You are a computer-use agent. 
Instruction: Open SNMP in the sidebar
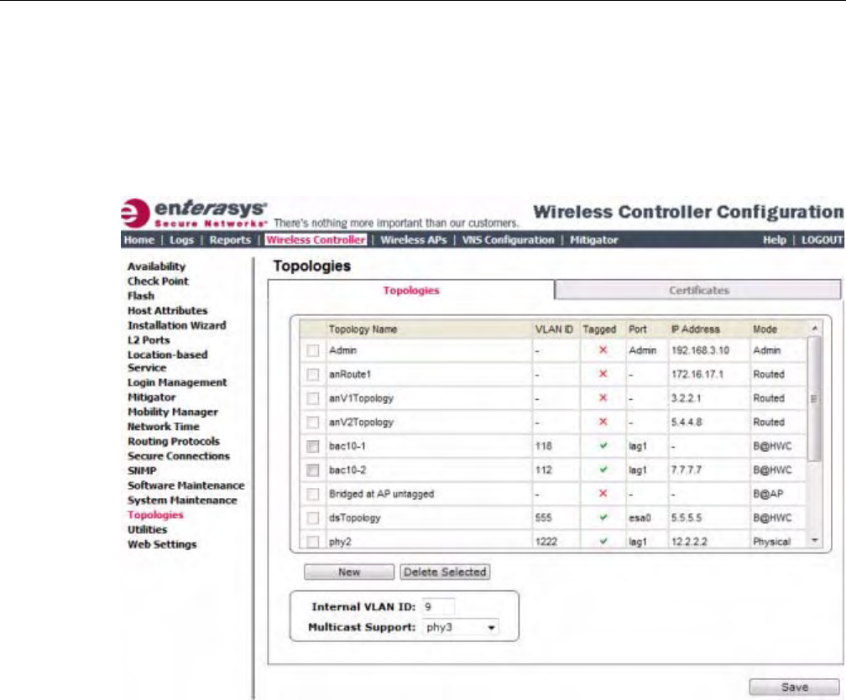coord(142,471)
